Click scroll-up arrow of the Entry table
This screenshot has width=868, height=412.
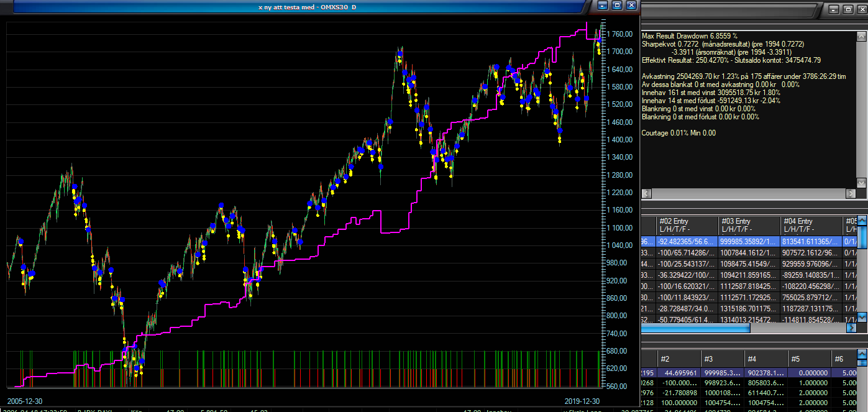pyautogui.click(x=862, y=221)
